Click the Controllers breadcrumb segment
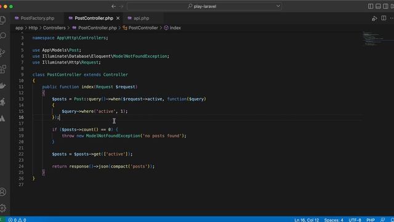394x222 pixels. pos(54,28)
